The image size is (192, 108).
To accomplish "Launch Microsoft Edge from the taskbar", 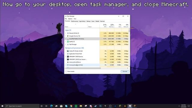I will point(51,106).
